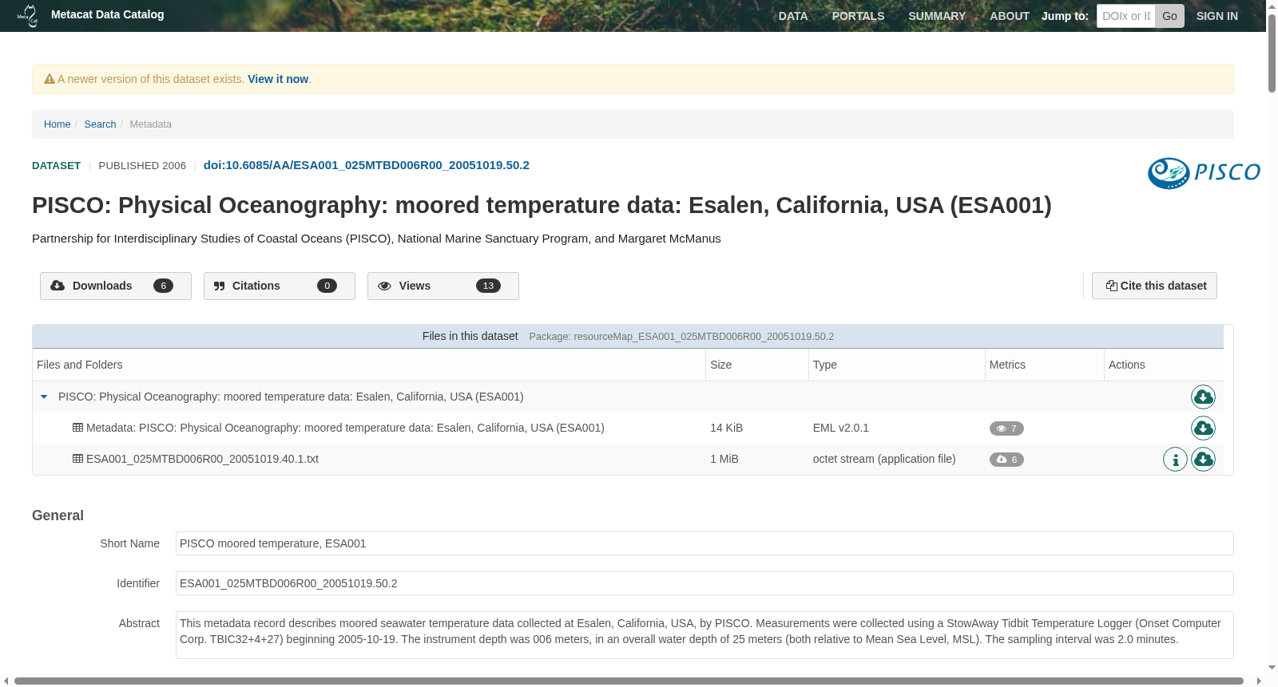
Task: Click the PISCO logo image
Action: click(x=1204, y=172)
